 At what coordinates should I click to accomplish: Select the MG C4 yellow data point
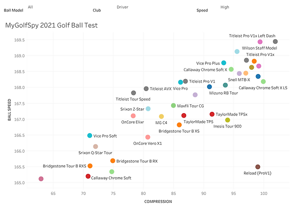pyautogui.click(x=161, y=116)
